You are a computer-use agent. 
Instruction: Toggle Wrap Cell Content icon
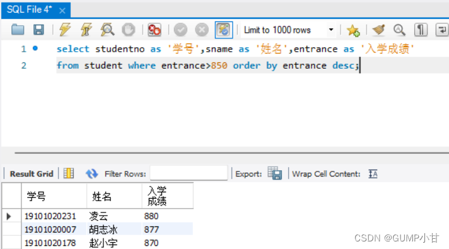pyautogui.click(x=373, y=174)
